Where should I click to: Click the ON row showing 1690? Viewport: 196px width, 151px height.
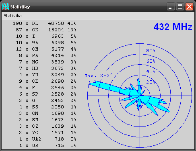tap(47, 113)
